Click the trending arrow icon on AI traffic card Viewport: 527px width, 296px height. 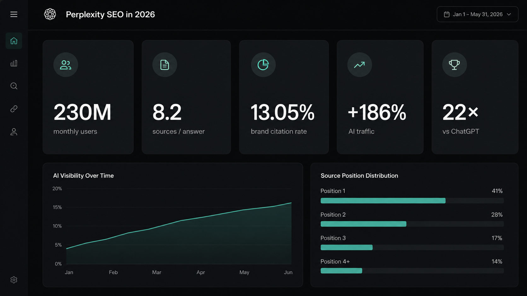point(360,65)
